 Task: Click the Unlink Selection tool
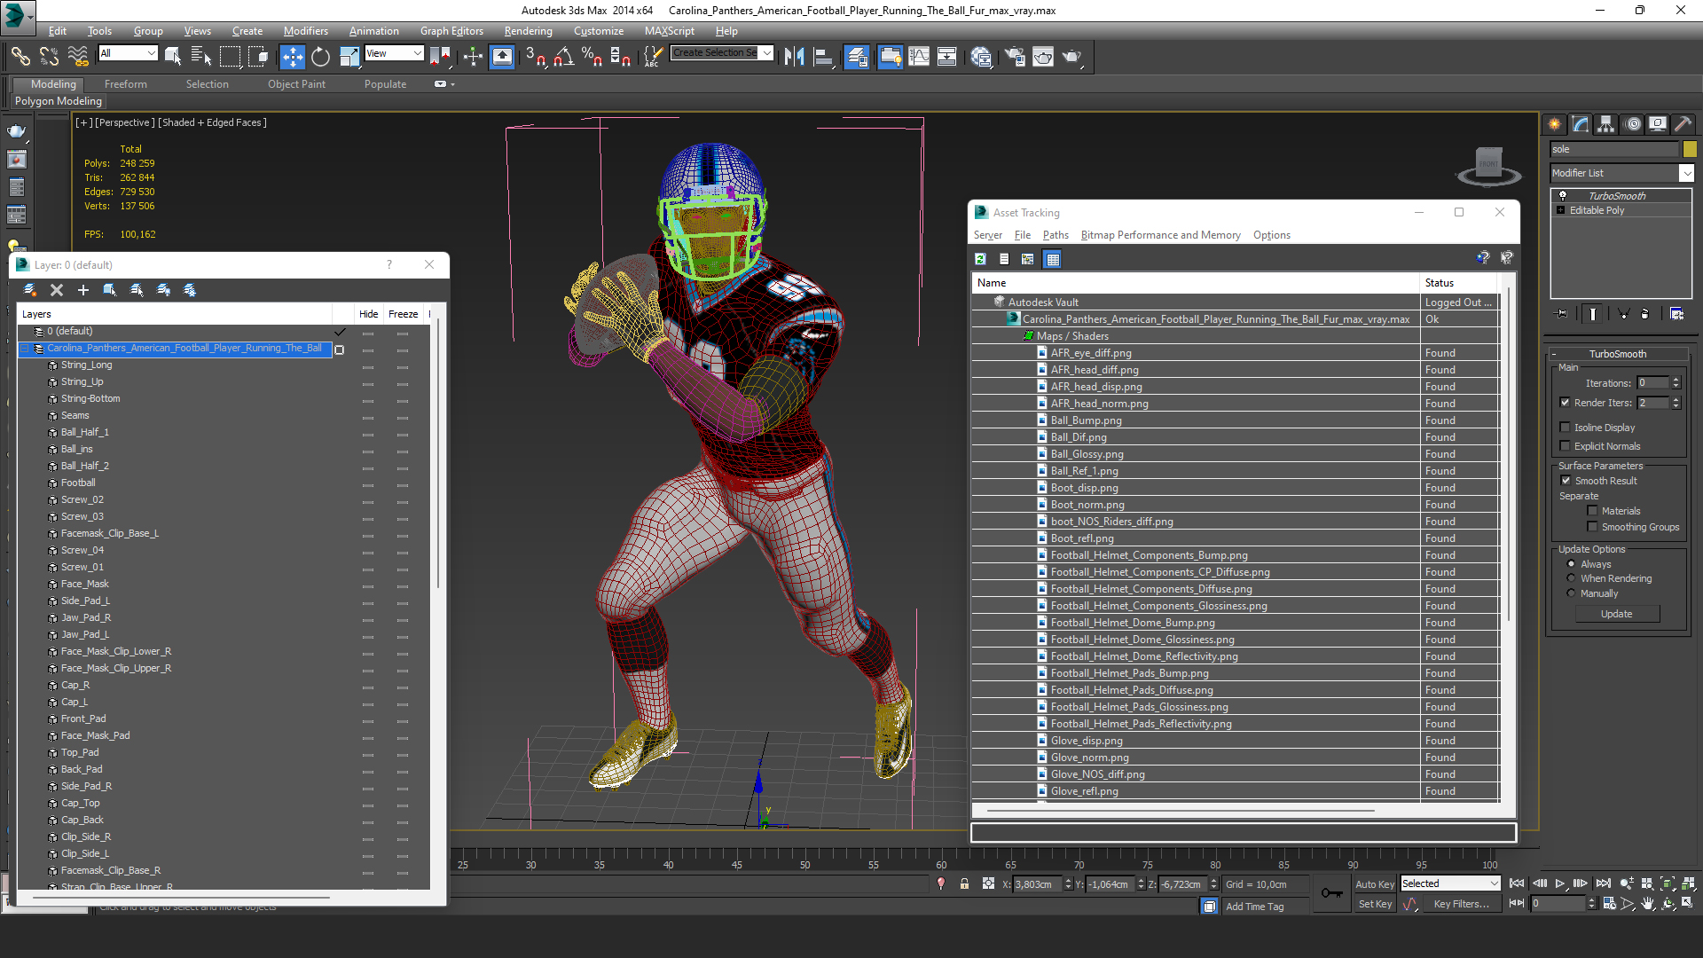[49, 57]
